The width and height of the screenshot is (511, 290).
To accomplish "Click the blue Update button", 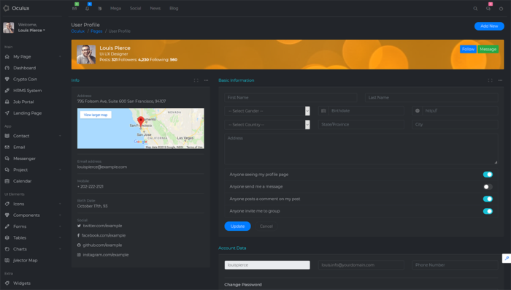I will coord(237,226).
